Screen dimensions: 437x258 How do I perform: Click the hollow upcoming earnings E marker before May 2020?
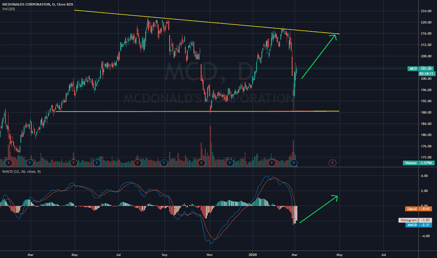click(x=332, y=163)
